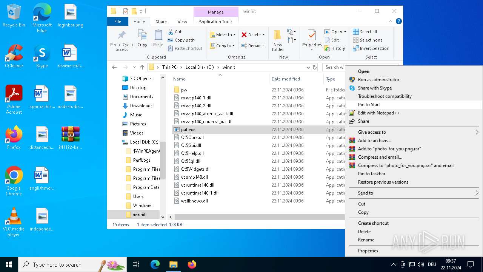
Task: Sort by Date modified column
Action: (286, 79)
